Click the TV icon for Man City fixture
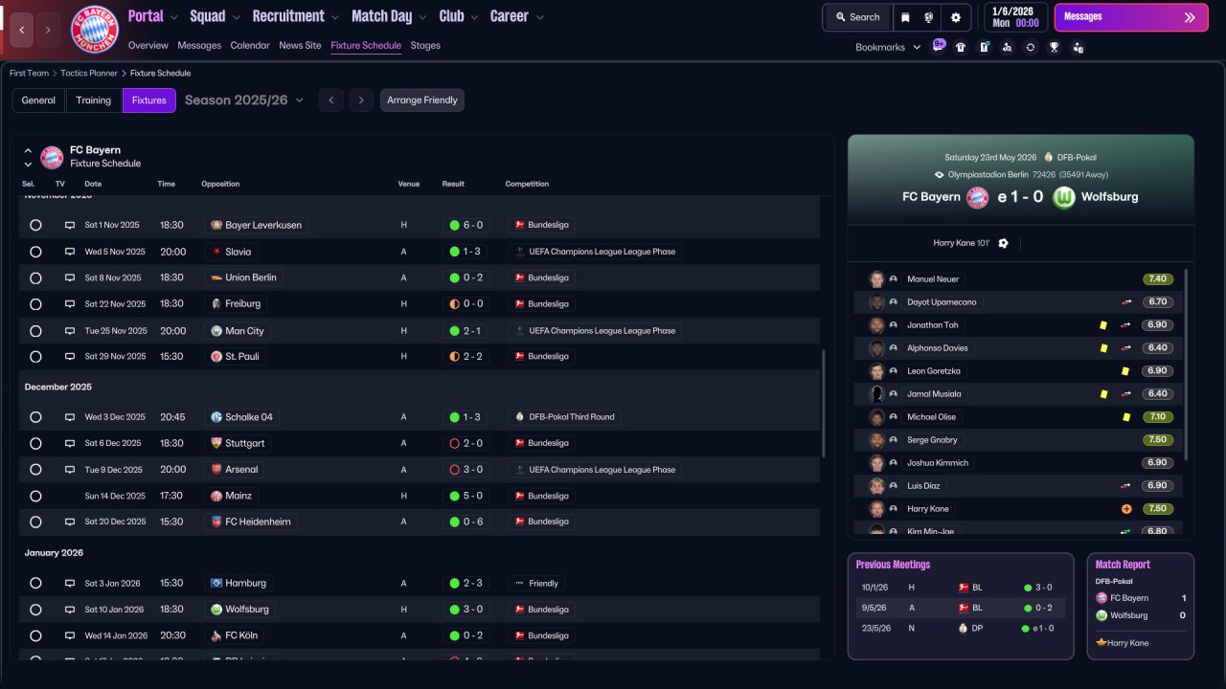Viewport: 1226px width, 689px height. point(70,330)
